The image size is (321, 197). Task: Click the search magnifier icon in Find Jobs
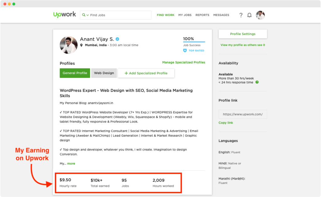click(84, 15)
